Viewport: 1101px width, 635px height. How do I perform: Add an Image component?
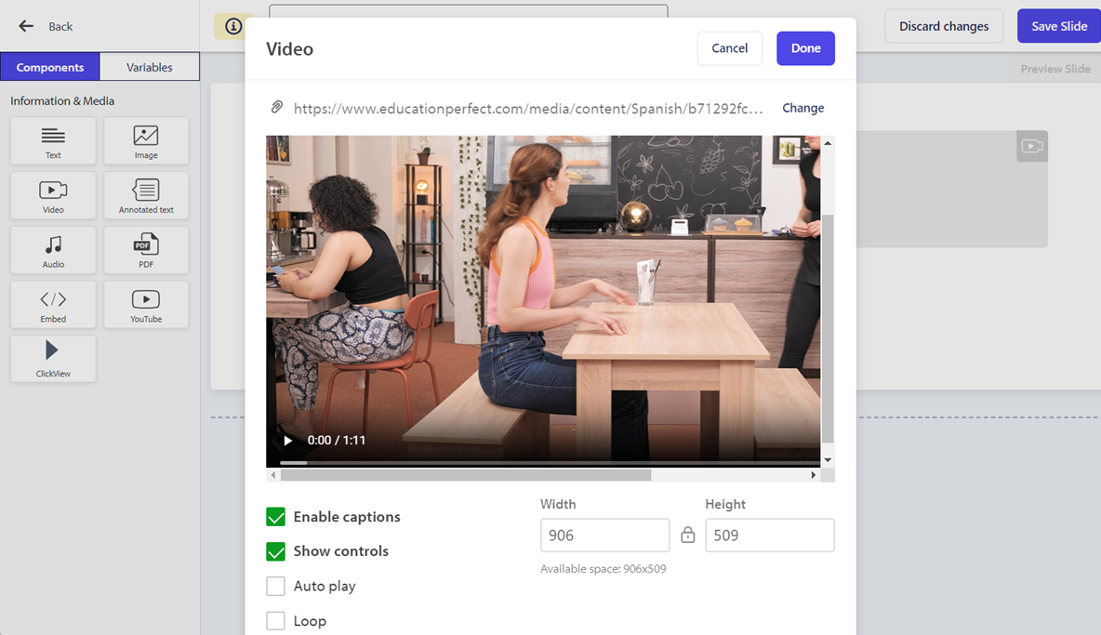146,141
